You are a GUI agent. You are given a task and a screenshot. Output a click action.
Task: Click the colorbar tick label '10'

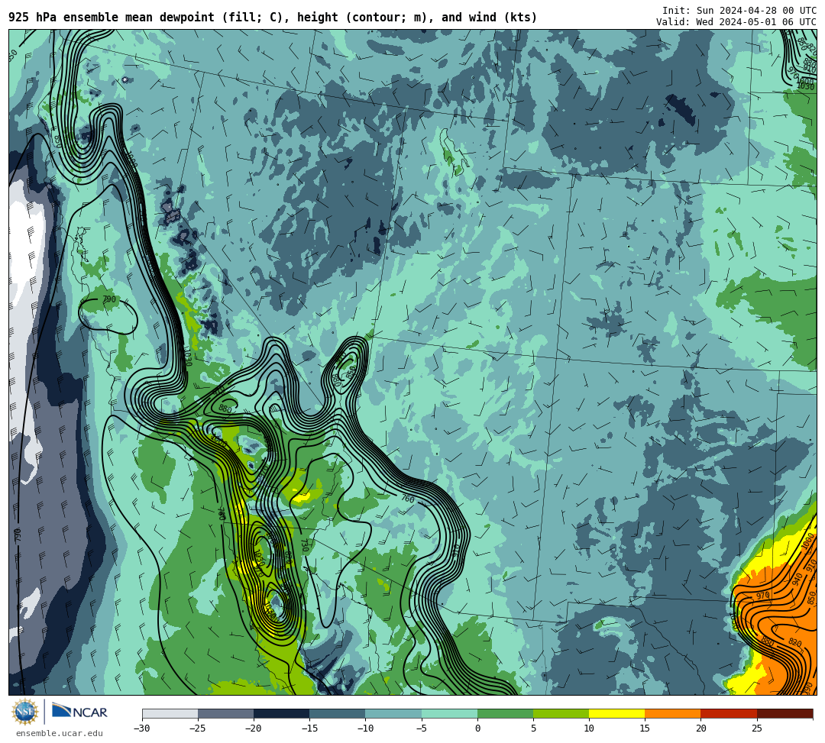pyautogui.click(x=589, y=728)
